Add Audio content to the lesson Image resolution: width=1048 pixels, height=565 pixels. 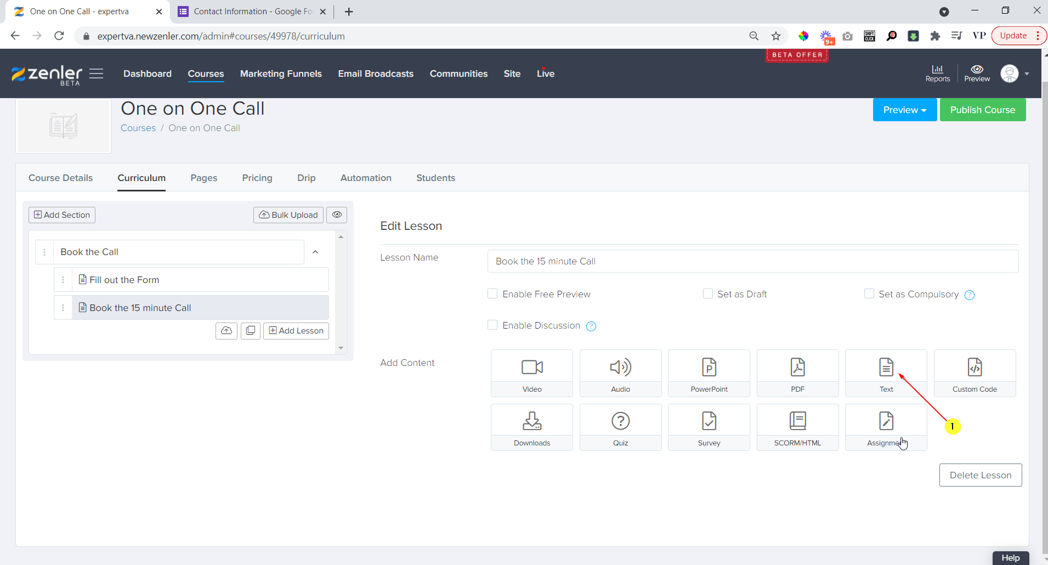pyautogui.click(x=620, y=373)
